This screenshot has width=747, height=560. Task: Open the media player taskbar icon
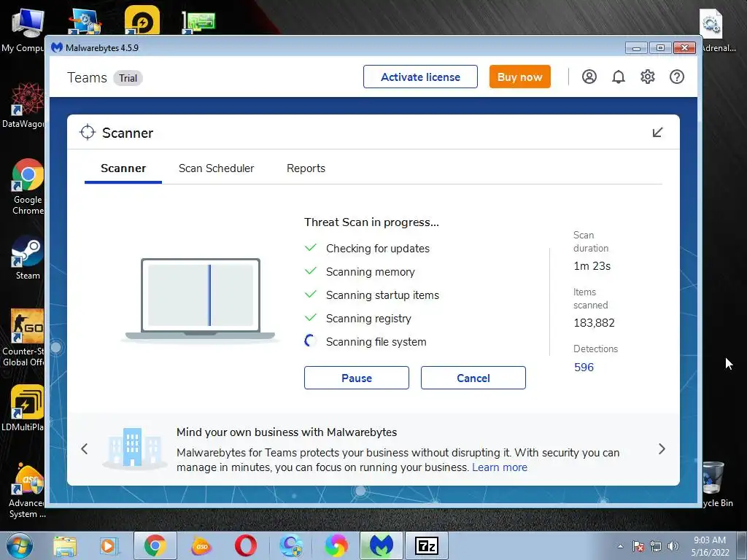coord(108,546)
